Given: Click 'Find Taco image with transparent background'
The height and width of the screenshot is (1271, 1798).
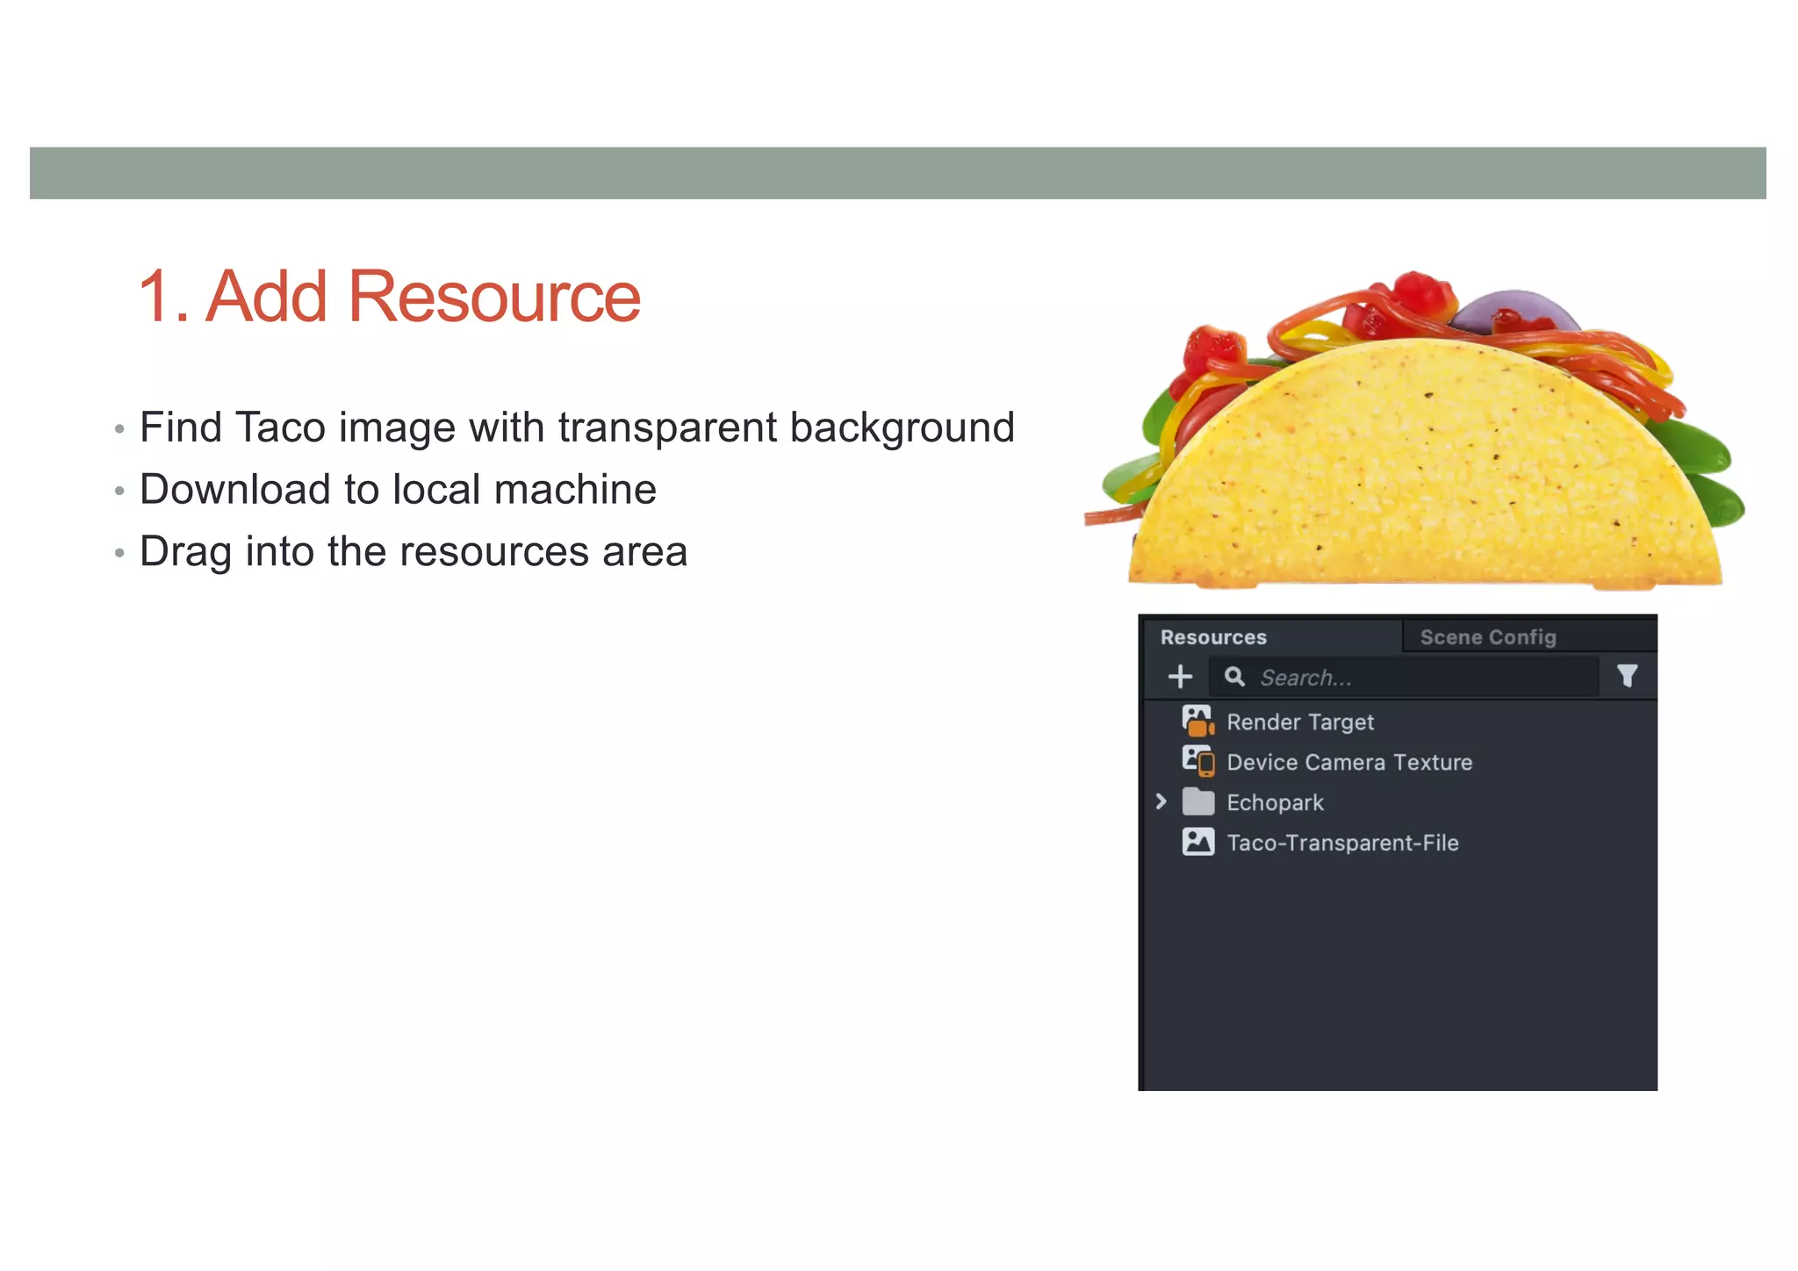Looking at the screenshot, I should (577, 427).
